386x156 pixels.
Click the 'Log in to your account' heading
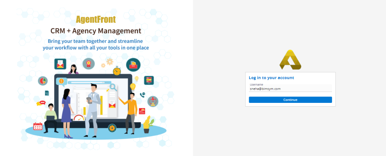point(271,78)
